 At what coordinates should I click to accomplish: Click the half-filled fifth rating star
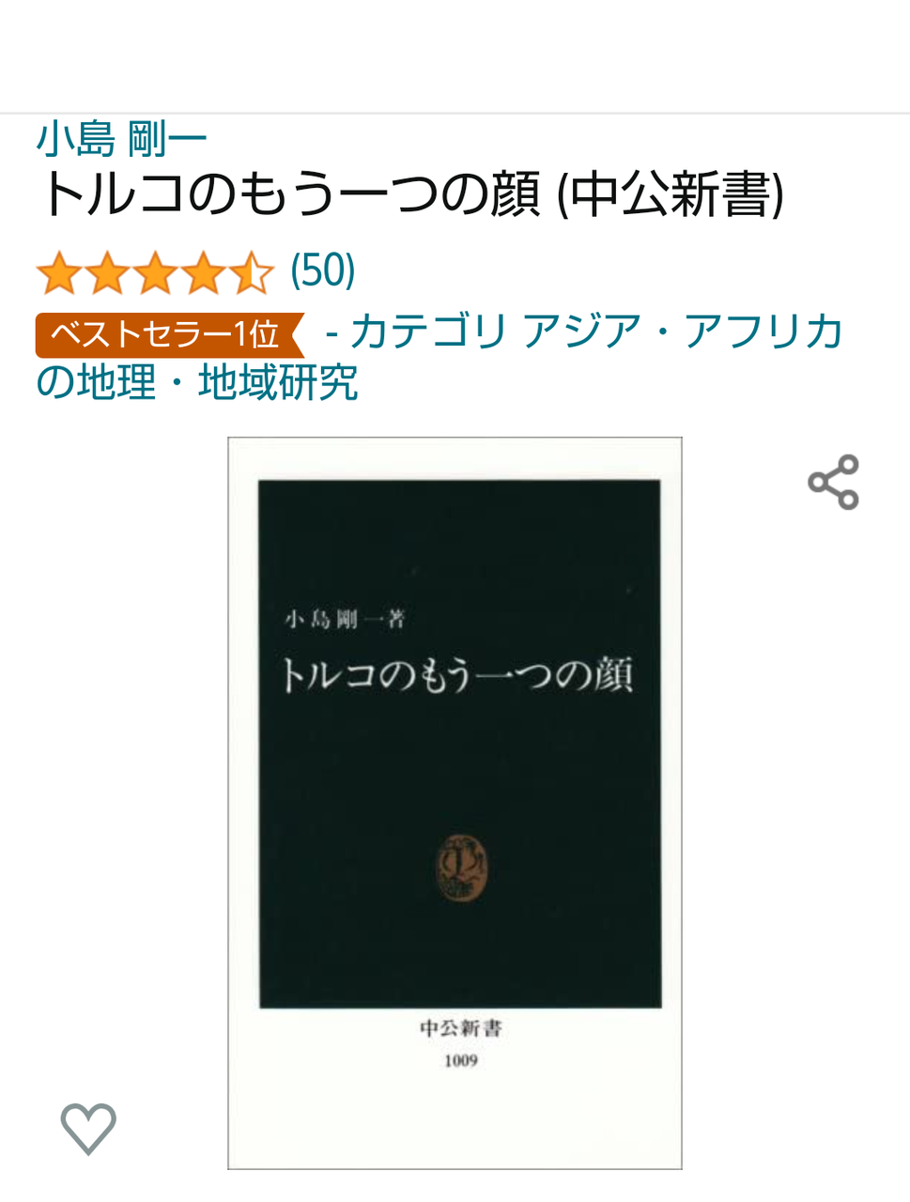pos(251,272)
